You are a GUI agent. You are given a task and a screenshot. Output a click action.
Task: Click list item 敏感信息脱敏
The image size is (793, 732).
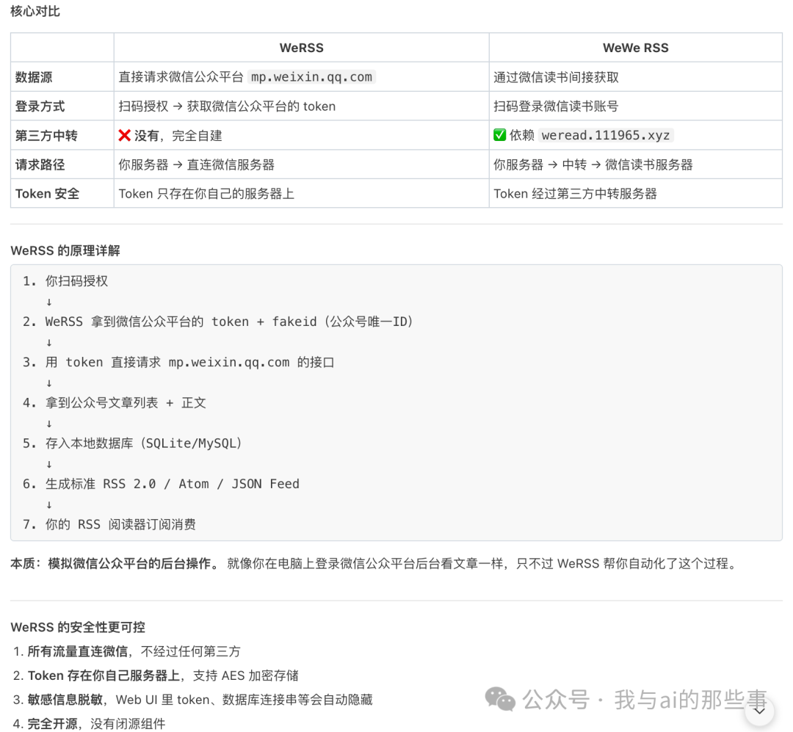(x=192, y=700)
